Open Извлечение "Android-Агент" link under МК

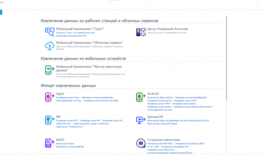70,127
